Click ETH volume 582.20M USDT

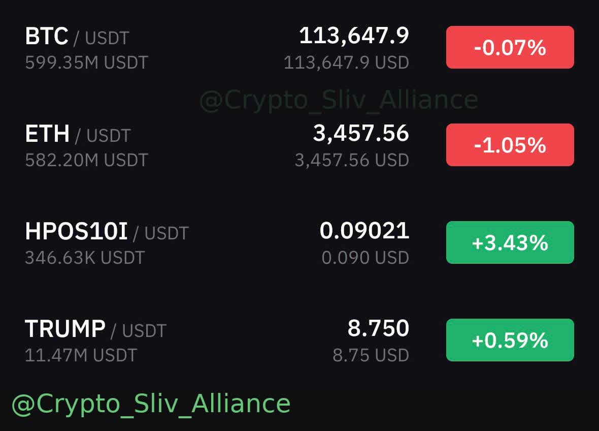(87, 160)
